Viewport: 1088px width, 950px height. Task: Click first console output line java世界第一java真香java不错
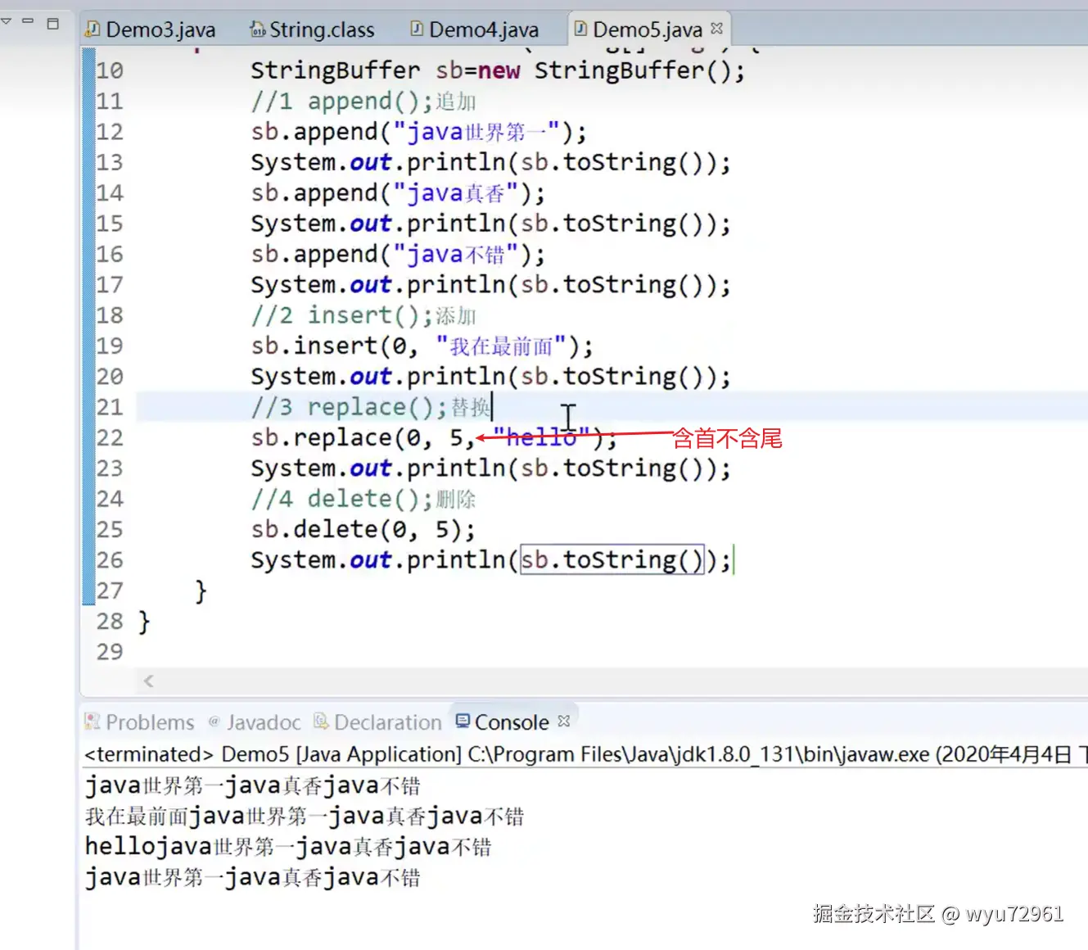(253, 786)
